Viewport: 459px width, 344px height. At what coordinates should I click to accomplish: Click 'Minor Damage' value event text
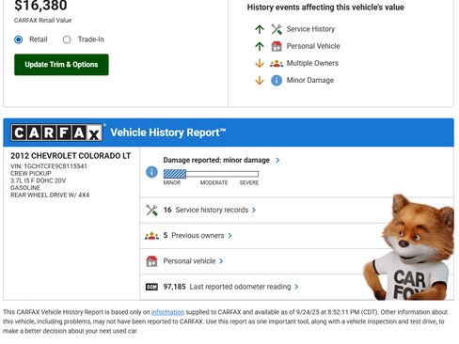310,80
